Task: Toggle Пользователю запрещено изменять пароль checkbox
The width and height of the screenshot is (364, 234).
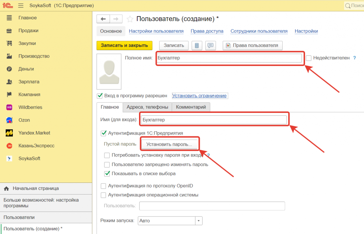Action: pyautogui.click(x=107, y=164)
